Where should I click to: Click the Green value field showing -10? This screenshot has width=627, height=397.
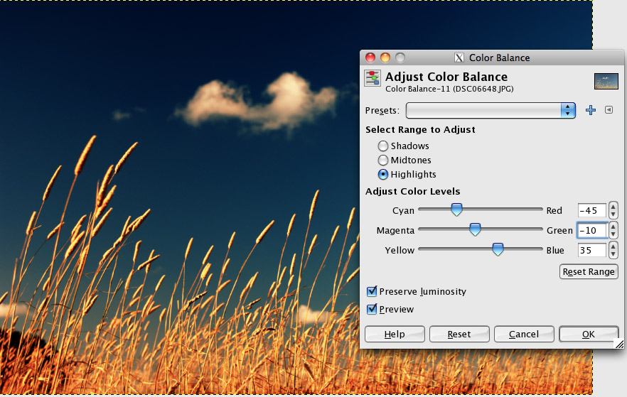(591, 230)
